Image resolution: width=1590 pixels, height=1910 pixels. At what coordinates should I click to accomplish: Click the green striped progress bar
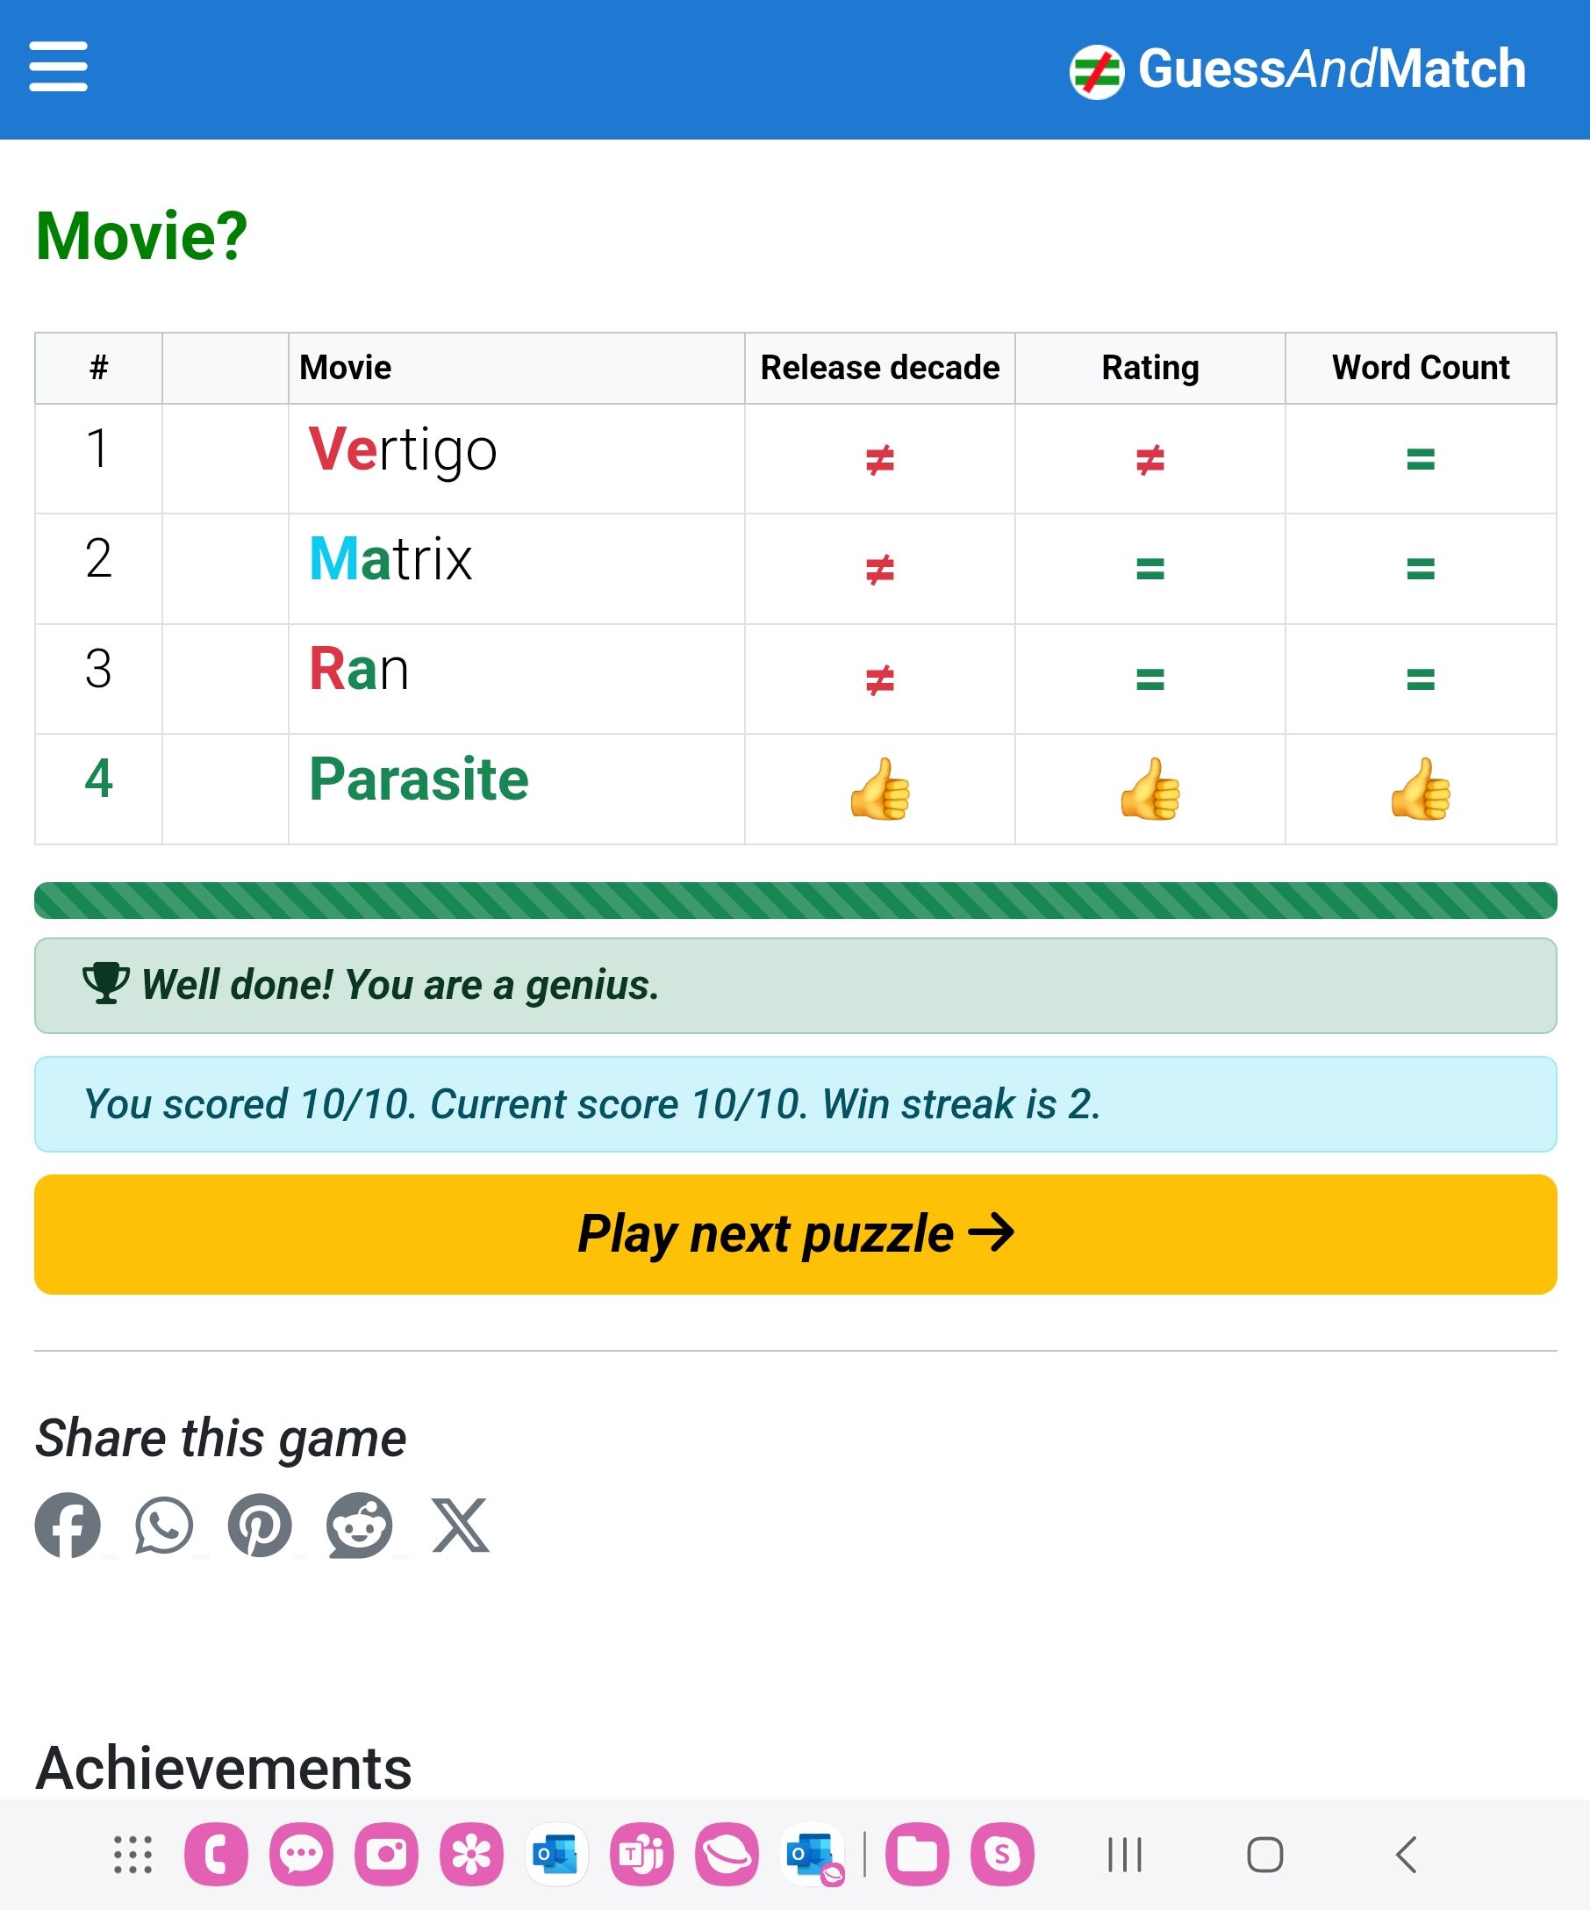coord(796,901)
